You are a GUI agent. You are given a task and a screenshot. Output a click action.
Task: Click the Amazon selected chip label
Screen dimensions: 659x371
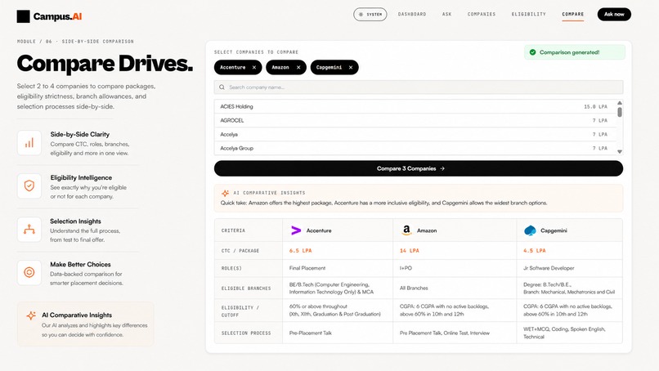tap(280, 67)
